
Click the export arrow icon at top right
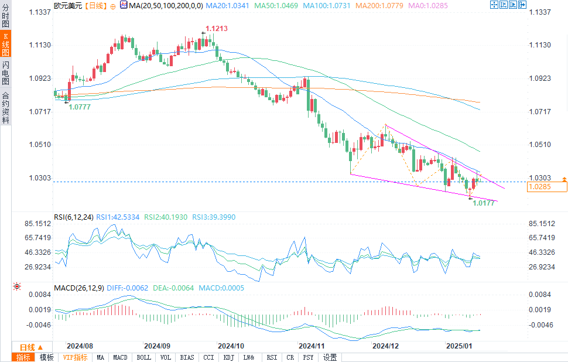[x=522, y=5]
